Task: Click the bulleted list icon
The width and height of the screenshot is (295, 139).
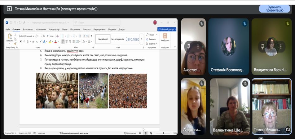Action: tap(63, 36)
